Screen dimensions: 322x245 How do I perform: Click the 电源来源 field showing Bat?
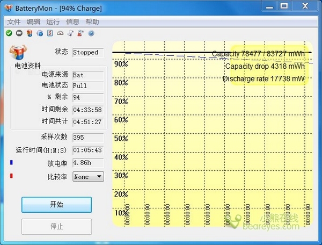tap(88, 75)
